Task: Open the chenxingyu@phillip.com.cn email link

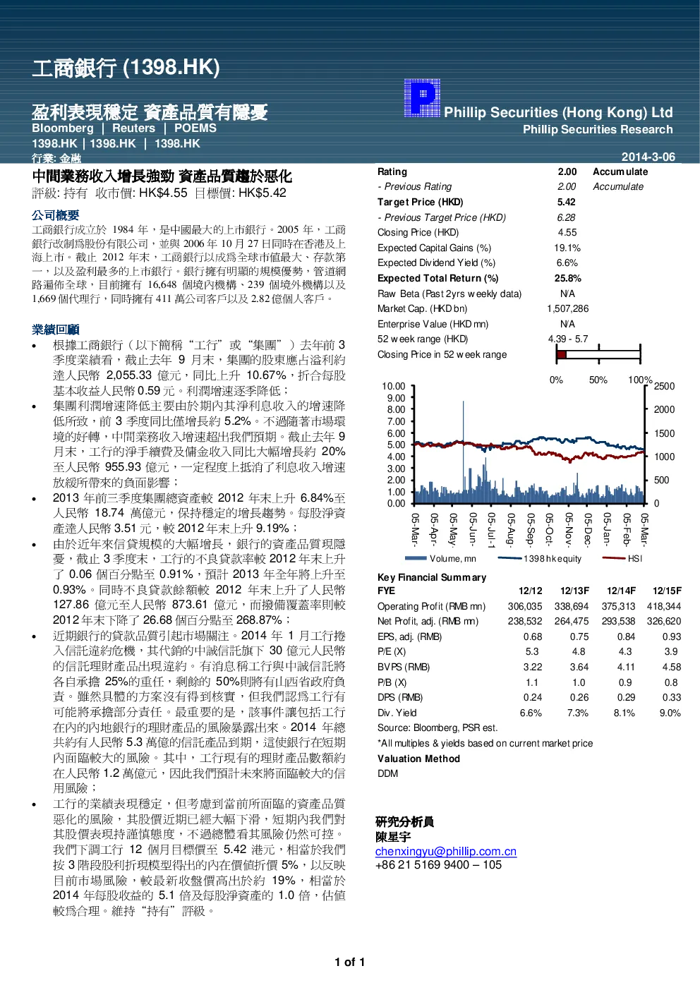Action: (x=446, y=852)
